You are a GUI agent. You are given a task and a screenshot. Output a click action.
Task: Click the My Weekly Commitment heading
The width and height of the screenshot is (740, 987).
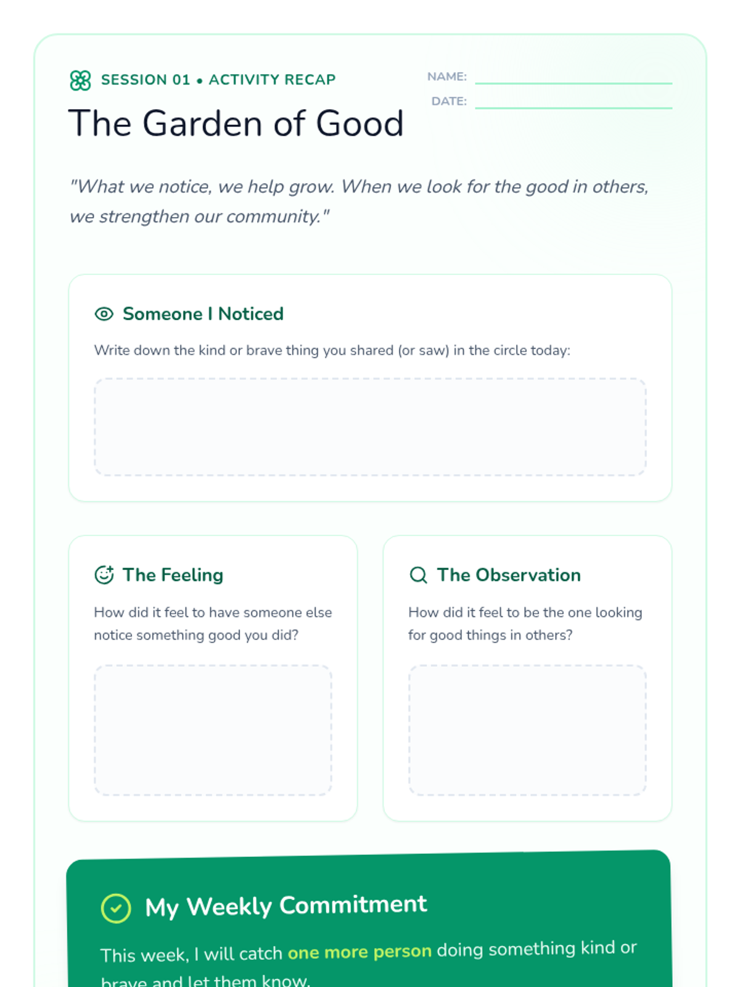pos(286,906)
